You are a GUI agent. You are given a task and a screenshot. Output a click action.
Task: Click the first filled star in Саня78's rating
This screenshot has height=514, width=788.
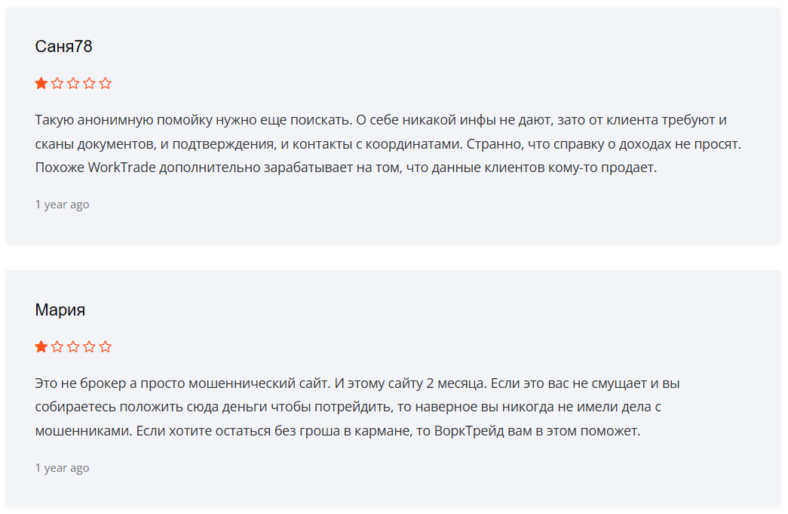click(x=41, y=83)
